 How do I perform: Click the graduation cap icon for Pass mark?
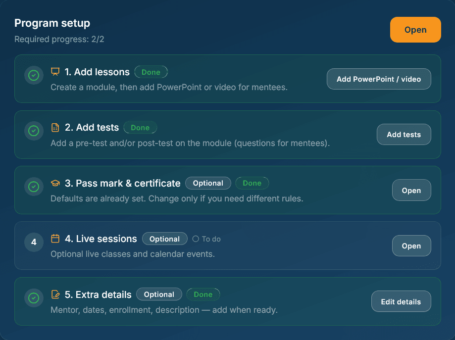pyautogui.click(x=55, y=183)
